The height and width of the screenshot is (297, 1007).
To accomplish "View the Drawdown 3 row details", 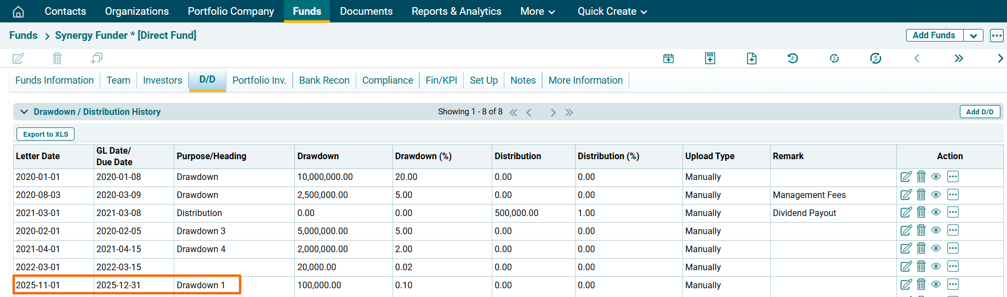I will tap(936, 231).
